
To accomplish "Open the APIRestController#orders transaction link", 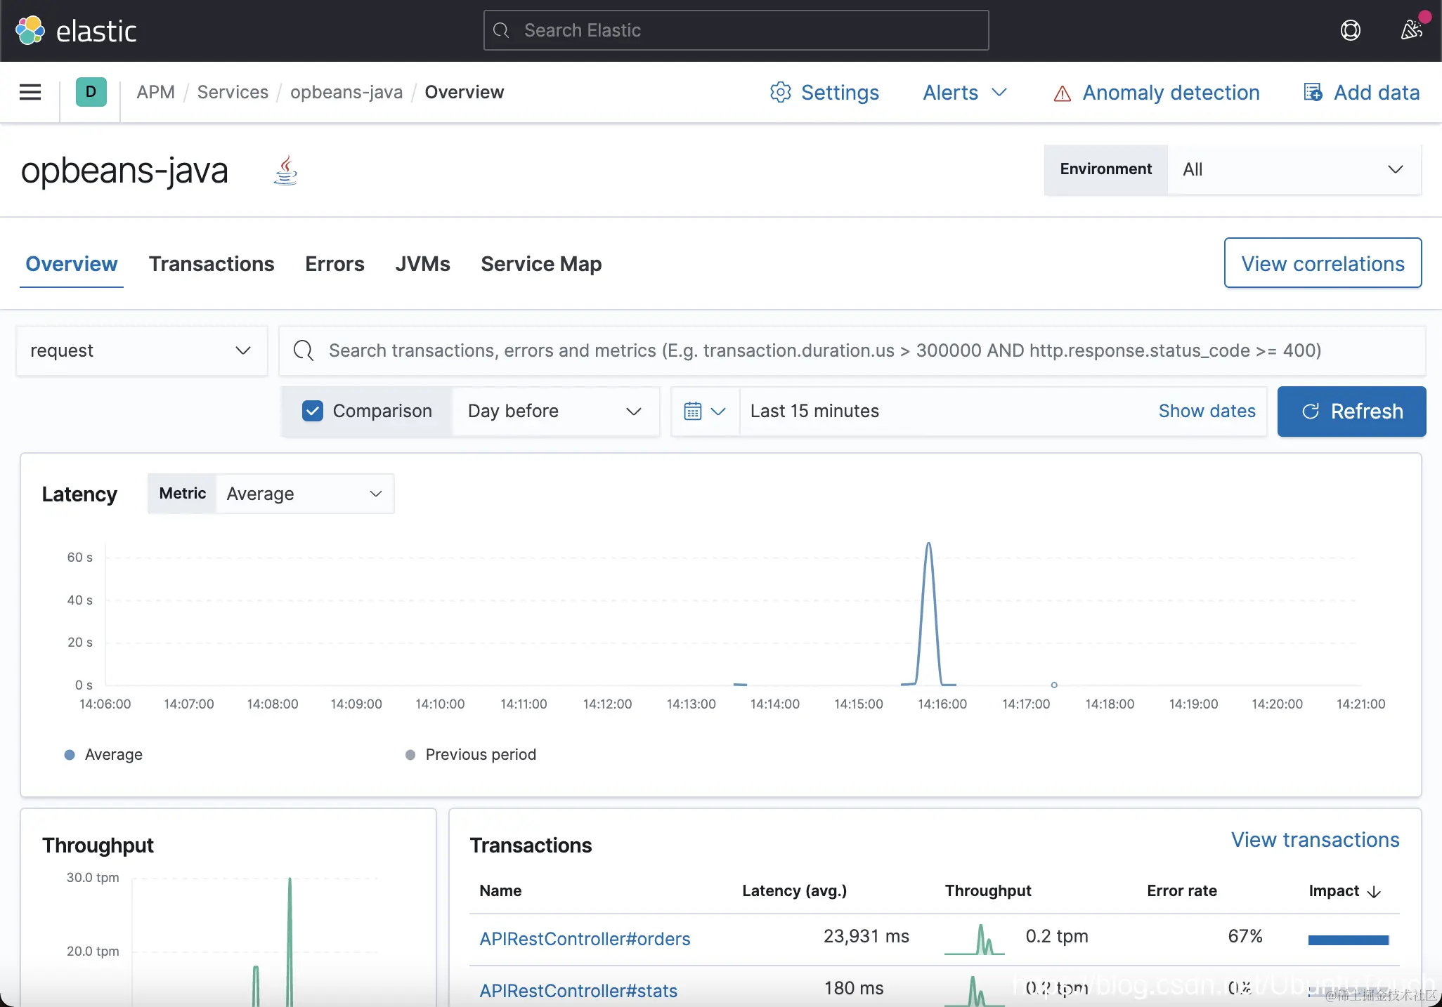I will point(585,939).
